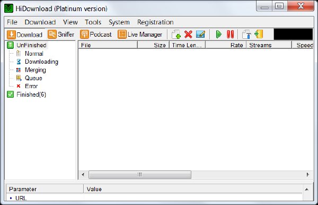Switch to the Live Manager tab
Screen dimensions: 318x205
140,35
